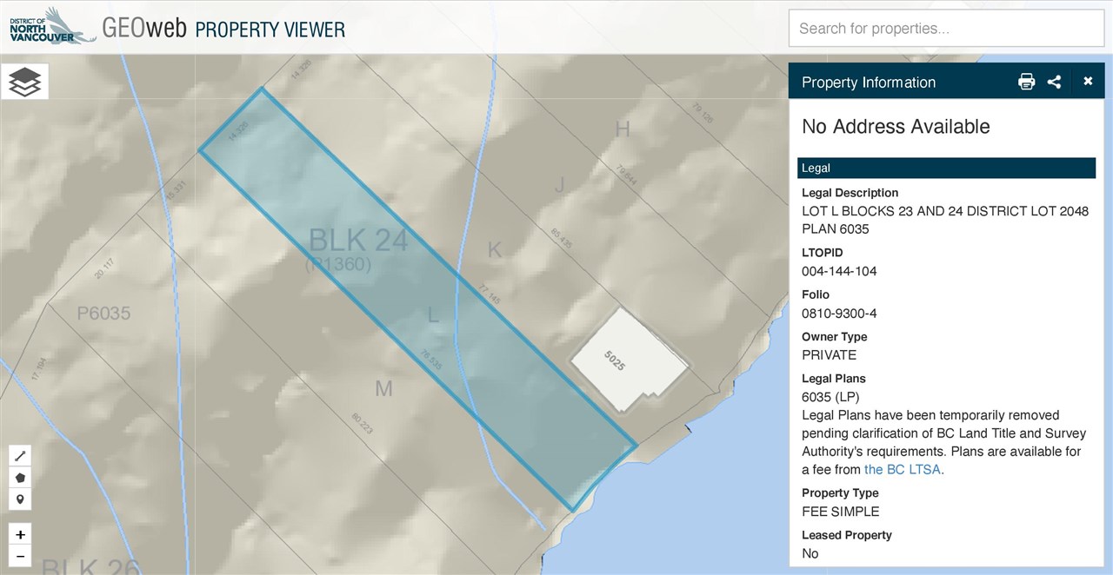Click the P6035 plan label

pyautogui.click(x=103, y=314)
